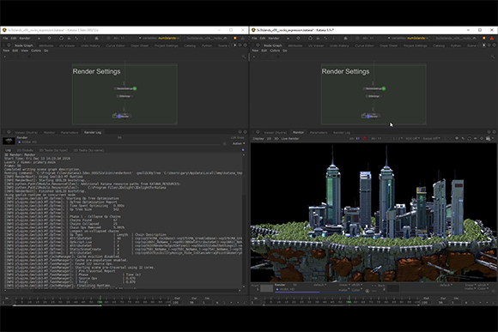This screenshot has width=498, height=332.
Task: Open Edit menu in right Katana window
Action: coord(263,38)
